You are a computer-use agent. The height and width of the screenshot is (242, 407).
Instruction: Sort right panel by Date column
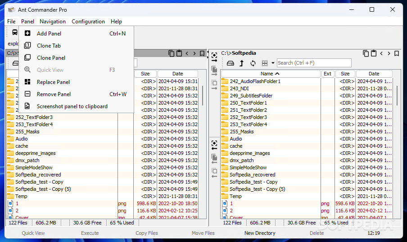pos(374,74)
